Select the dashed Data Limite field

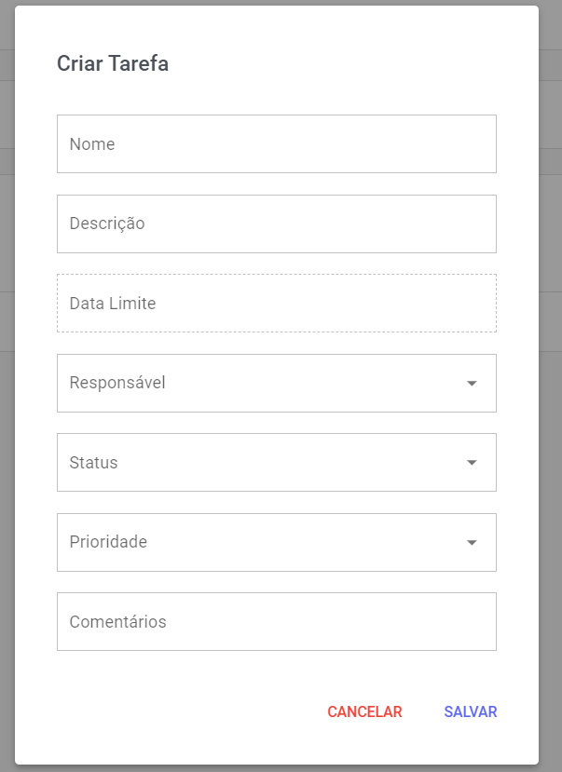(276, 304)
